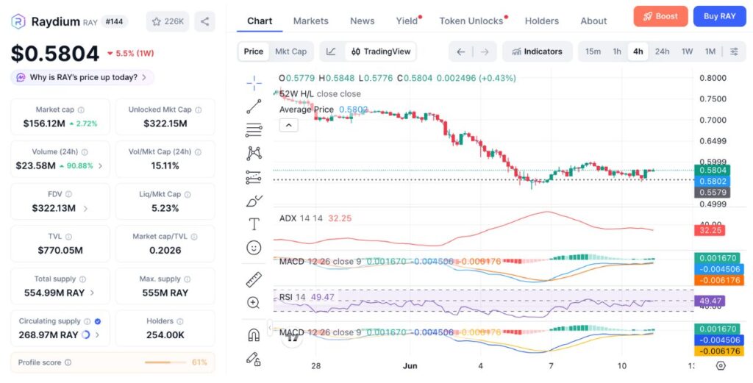Screen dimensions: 753x383
Task: Click the green 0.5804 price label
Action: click(712, 170)
